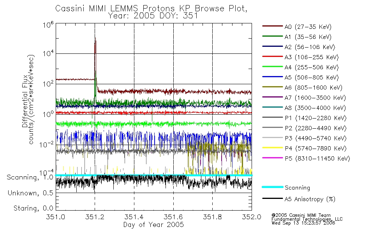370x234 pixels.
Task: Click the 351.6 x-axis tick label
Action: coord(173,217)
